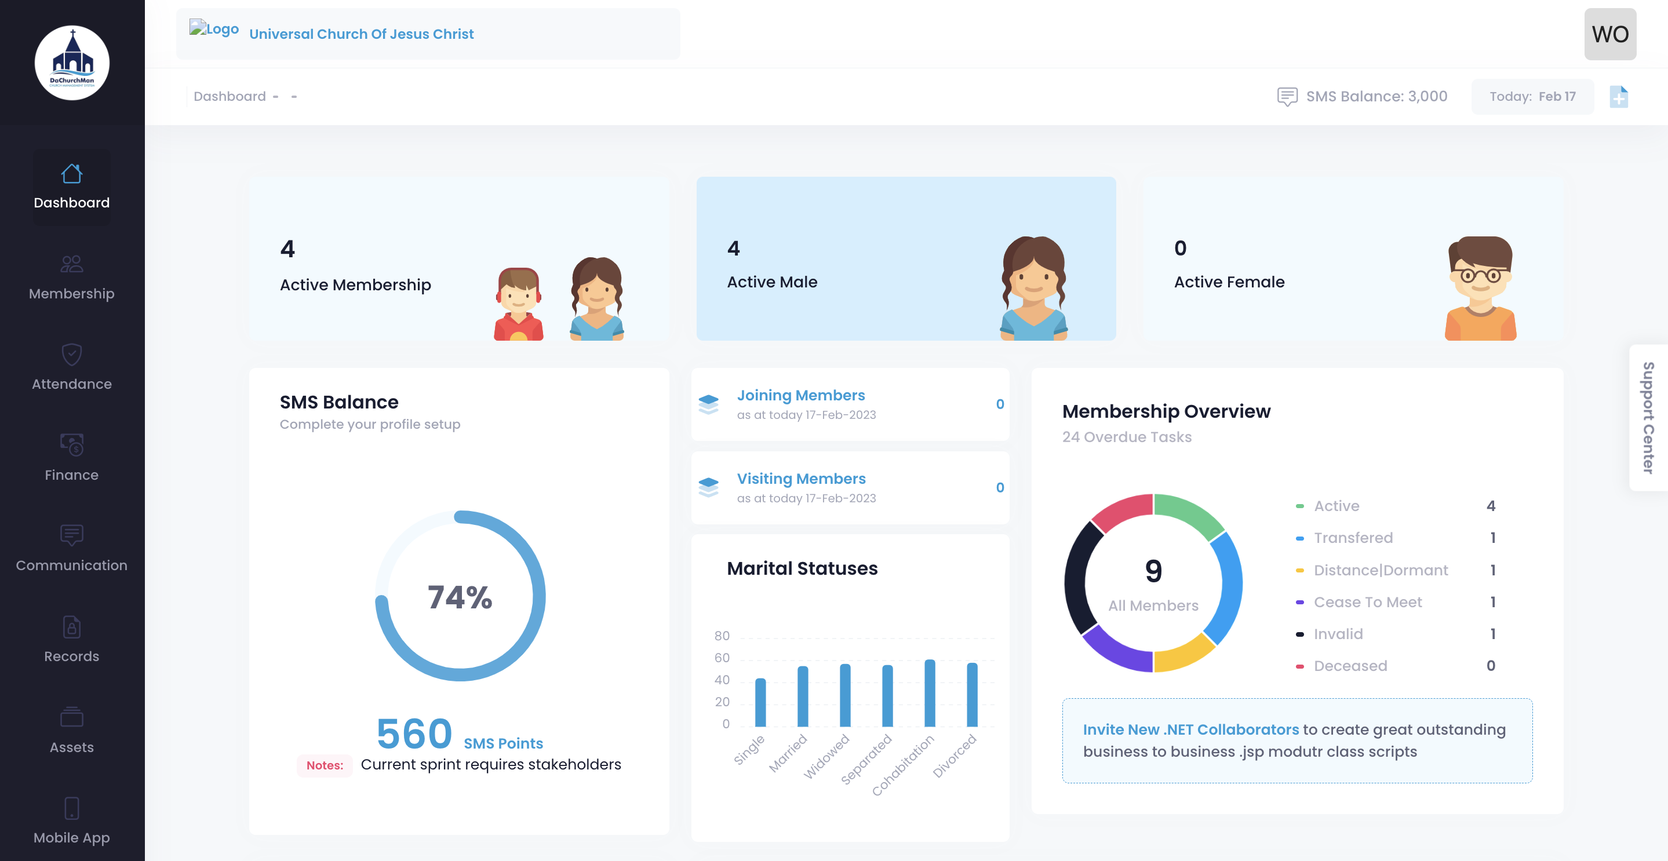
Task: Select the Attendance shield icon
Action: [x=71, y=355]
